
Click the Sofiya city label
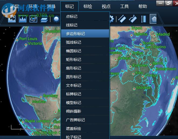[x=138, y=53]
